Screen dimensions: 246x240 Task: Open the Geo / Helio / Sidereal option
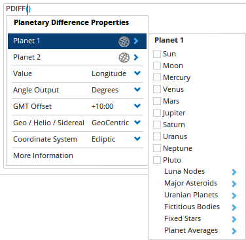click(77, 123)
